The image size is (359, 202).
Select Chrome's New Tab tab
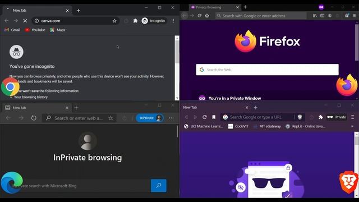[x=36, y=11]
